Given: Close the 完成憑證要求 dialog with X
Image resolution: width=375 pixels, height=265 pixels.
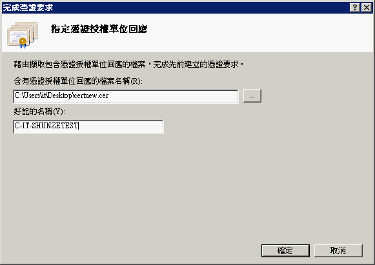Looking at the screenshot, I should (x=367, y=8).
